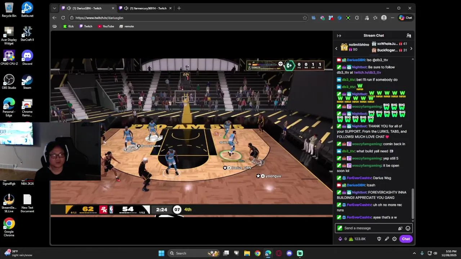Open Edge Settings and more menu
This screenshot has height=259, width=461.
pyautogui.click(x=393, y=18)
